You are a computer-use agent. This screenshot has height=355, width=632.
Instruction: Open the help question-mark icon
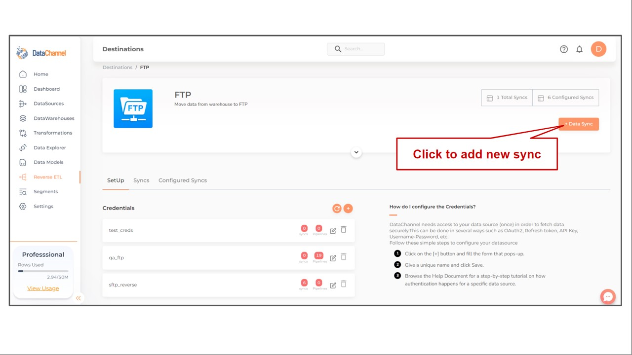564,49
